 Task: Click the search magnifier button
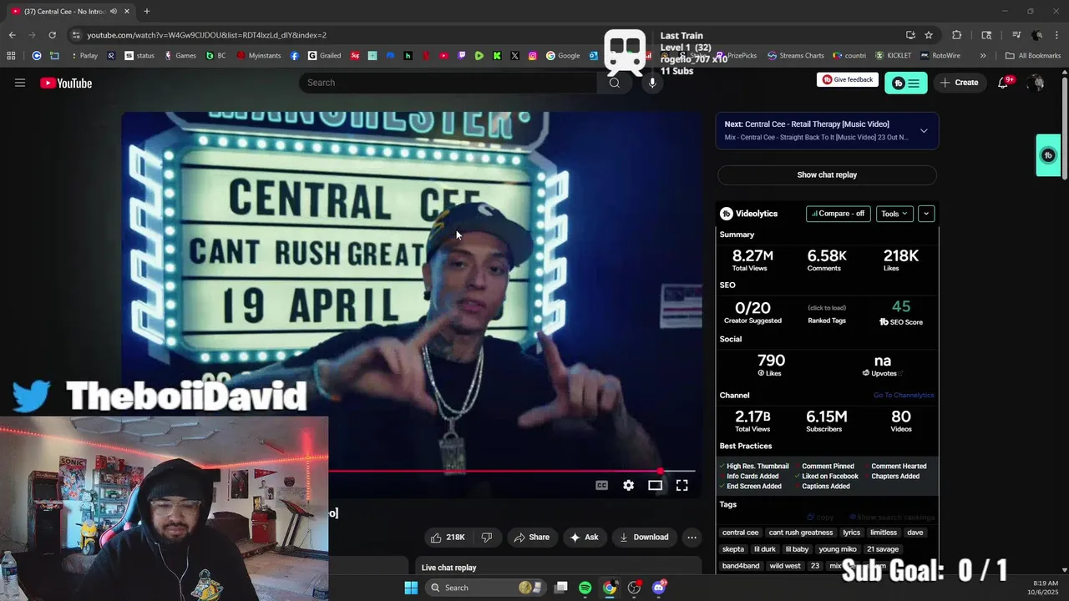coord(615,83)
